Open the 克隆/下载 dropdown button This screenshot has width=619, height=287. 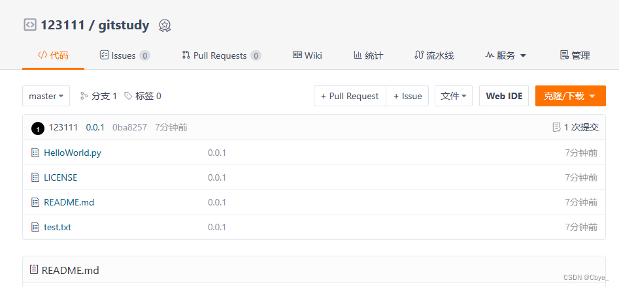[x=571, y=96]
